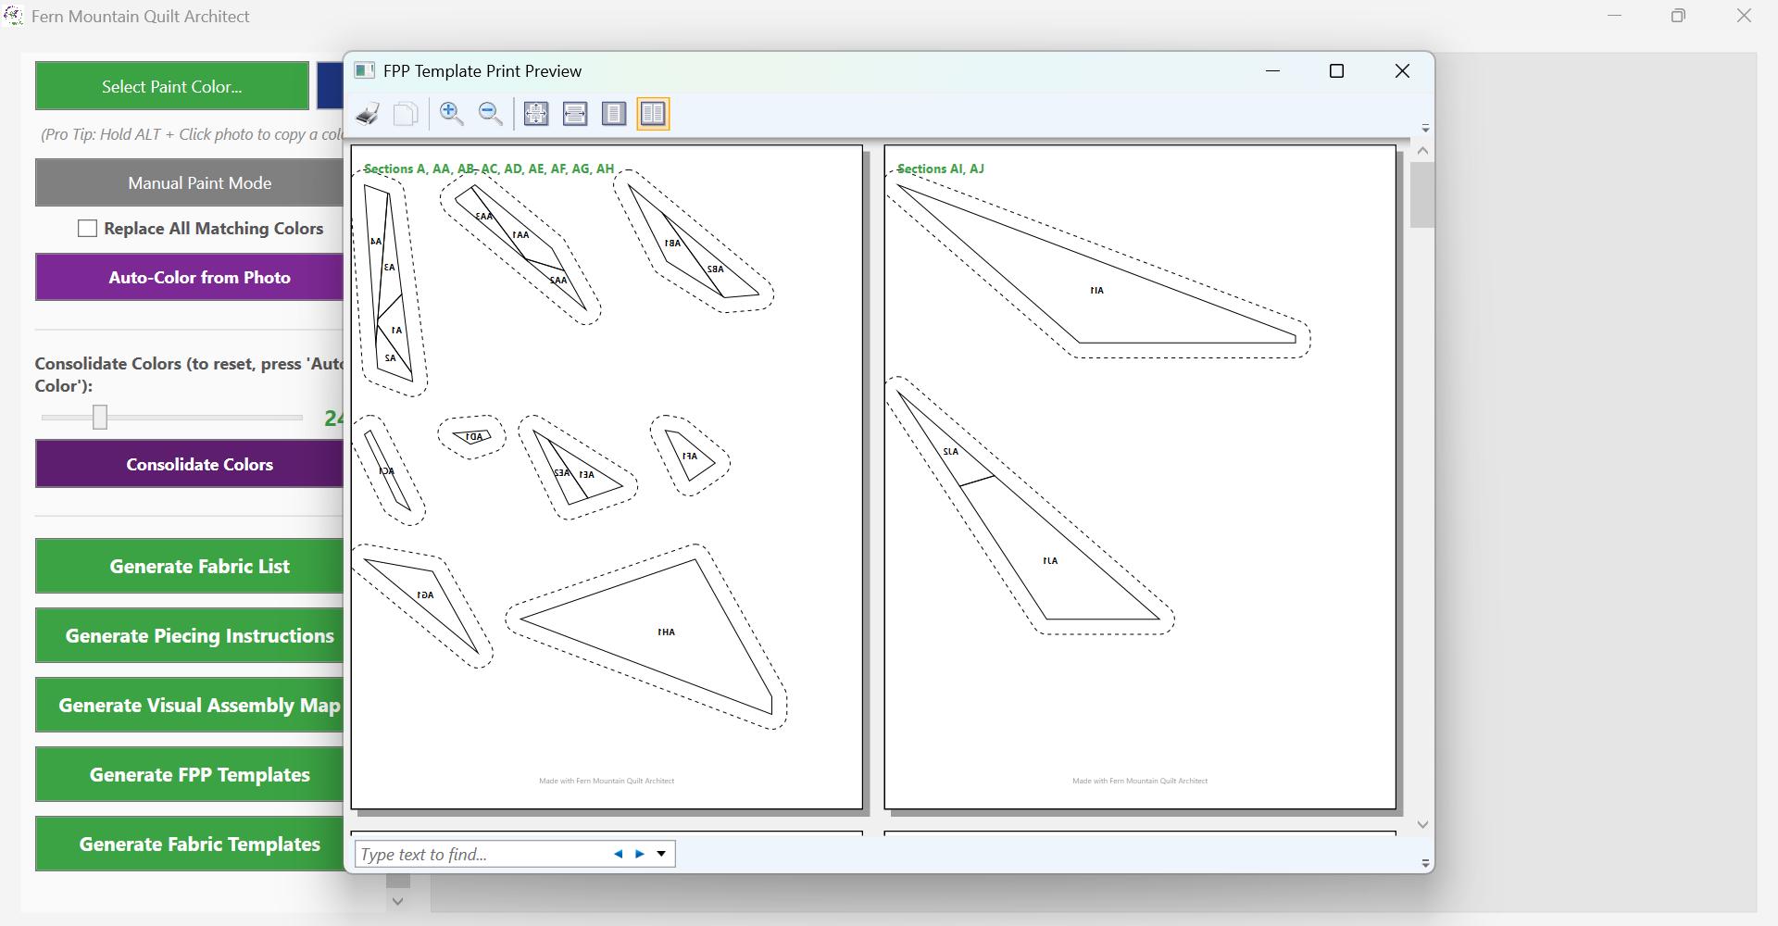Select the Fit whole page view icon
The width and height of the screenshot is (1778, 926).
[536, 114]
